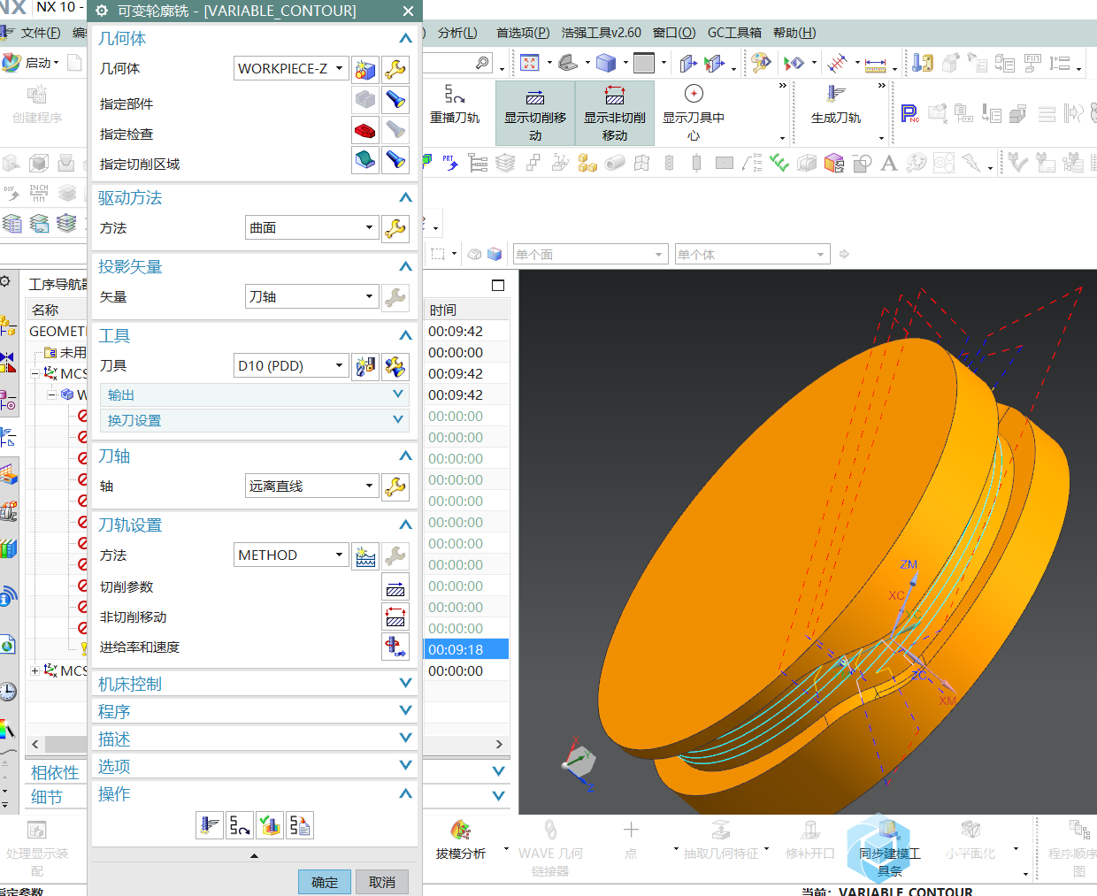The height and width of the screenshot is (896, 1097).
Task: List tool path icon in operation section
Action: pos(300,825)
